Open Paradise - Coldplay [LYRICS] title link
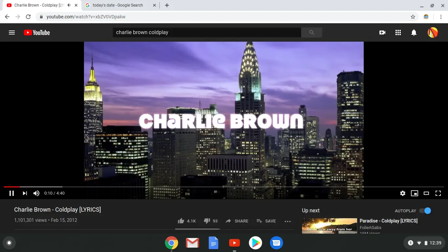This screenshot has width=448, height=252. pyautogui.click(x=389, y=221)
